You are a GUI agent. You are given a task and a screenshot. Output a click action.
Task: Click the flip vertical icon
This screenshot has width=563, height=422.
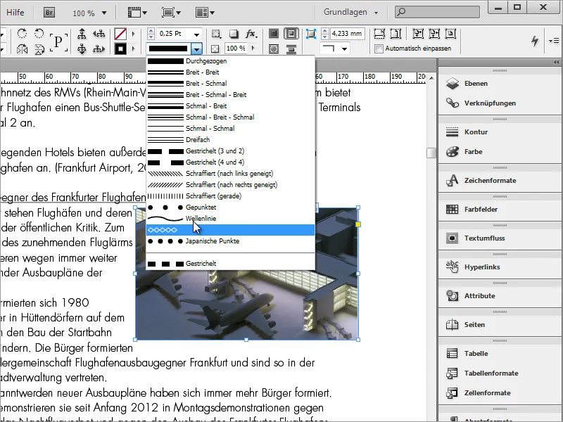tap(39, 49)
